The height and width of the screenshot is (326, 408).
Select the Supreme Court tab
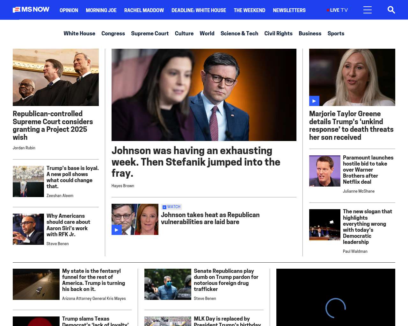pyautogui.click(x=150, y=33)
